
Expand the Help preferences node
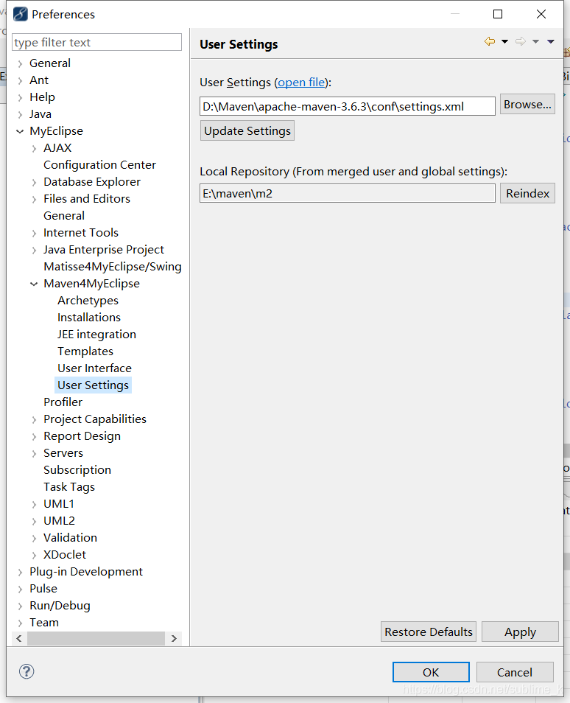click(20, 98)
